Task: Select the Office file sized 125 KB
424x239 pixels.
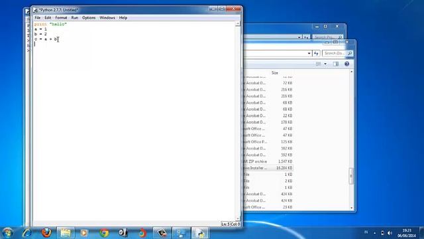Action: click(268, 141)
